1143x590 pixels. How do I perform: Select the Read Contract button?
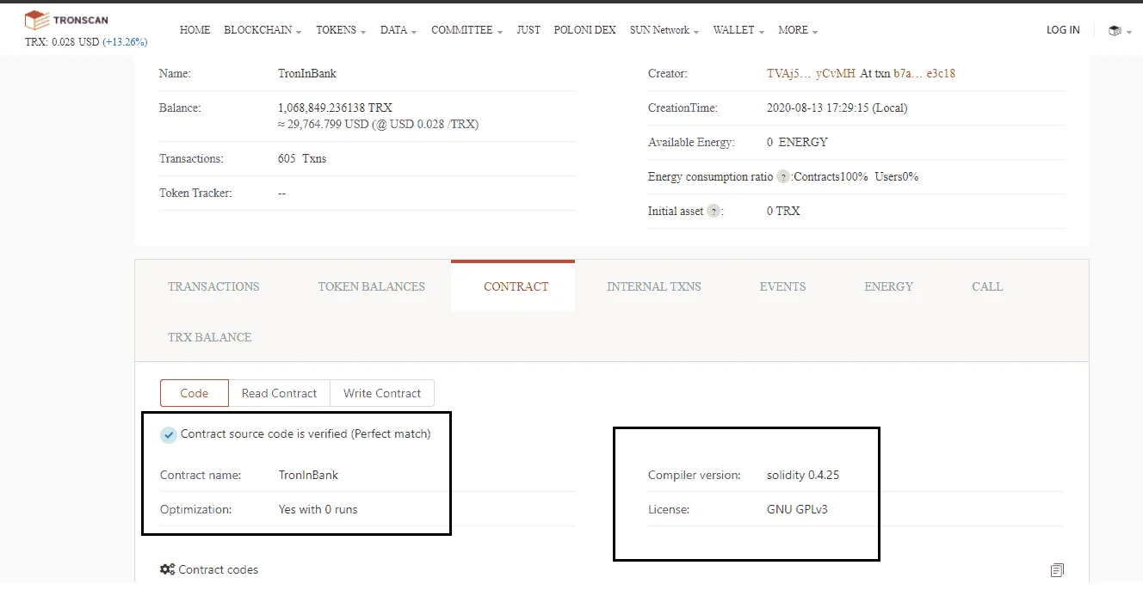point(280,393)
